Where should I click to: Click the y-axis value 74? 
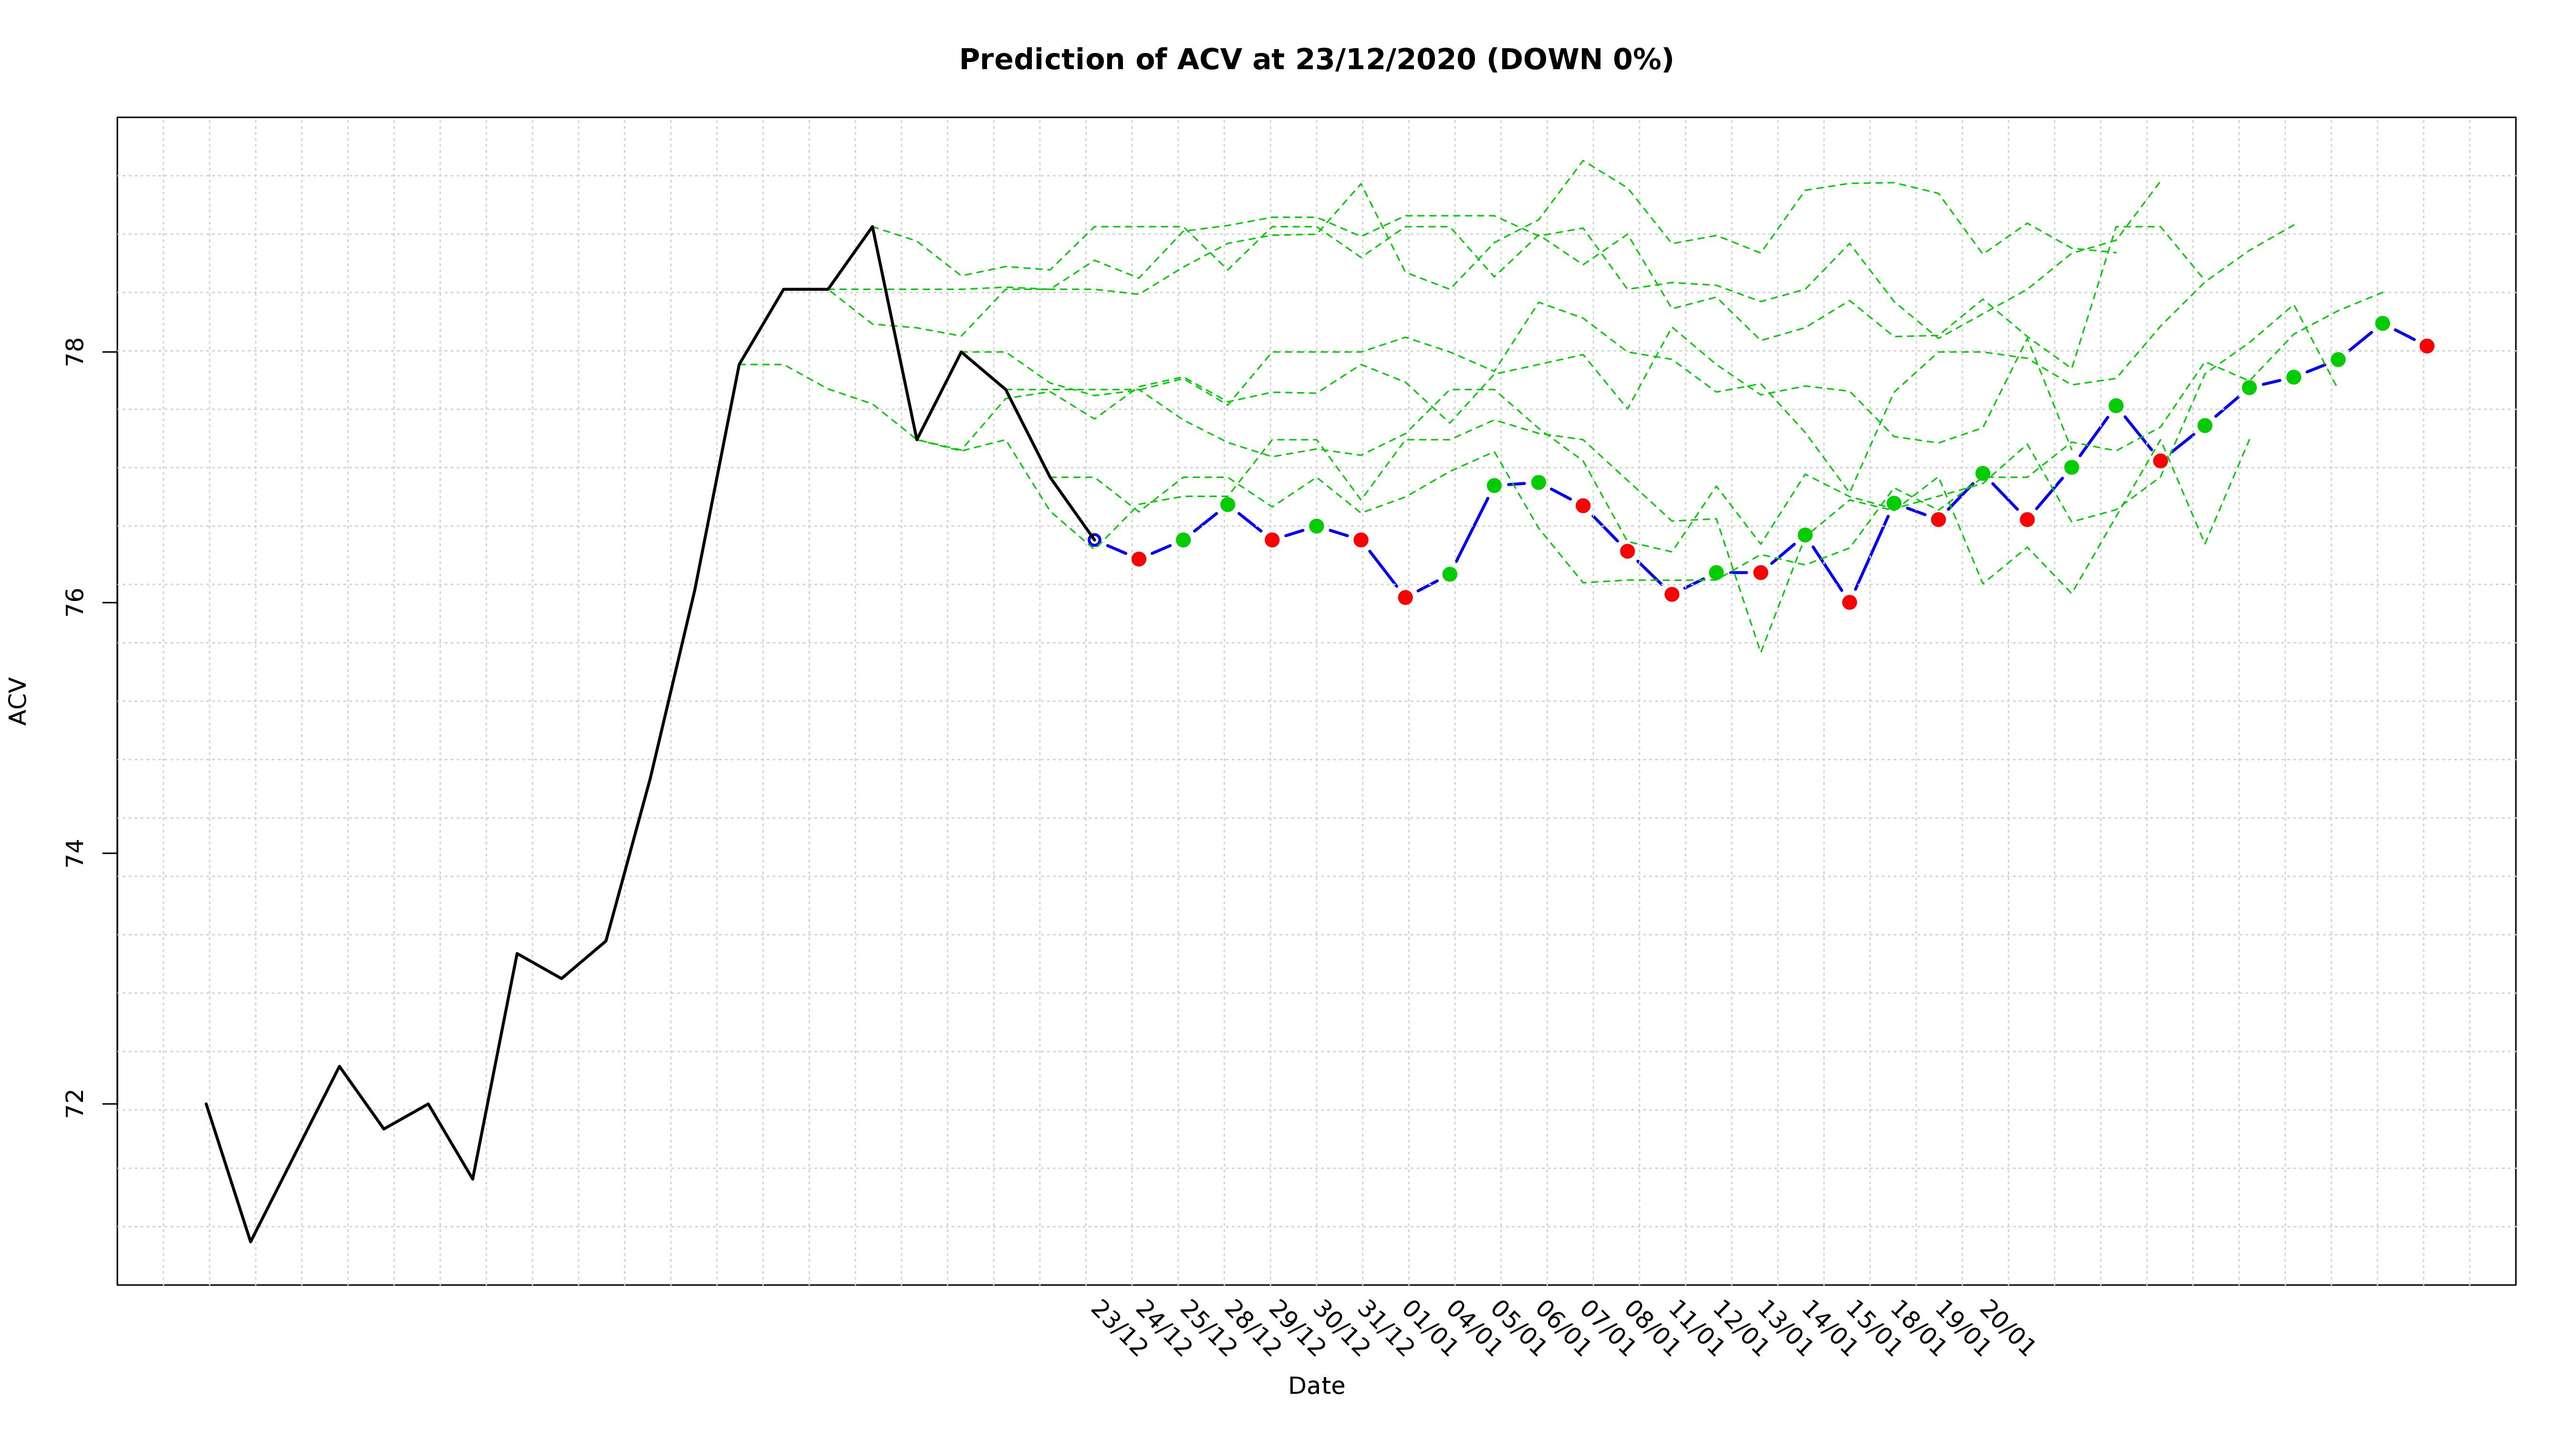point(76,853)
